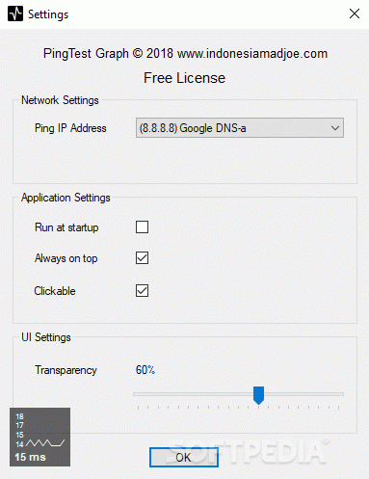This screenshot has height=479, width=369.
Task: Uncheck the Always on top checkbox
Action: pos(142,257)
